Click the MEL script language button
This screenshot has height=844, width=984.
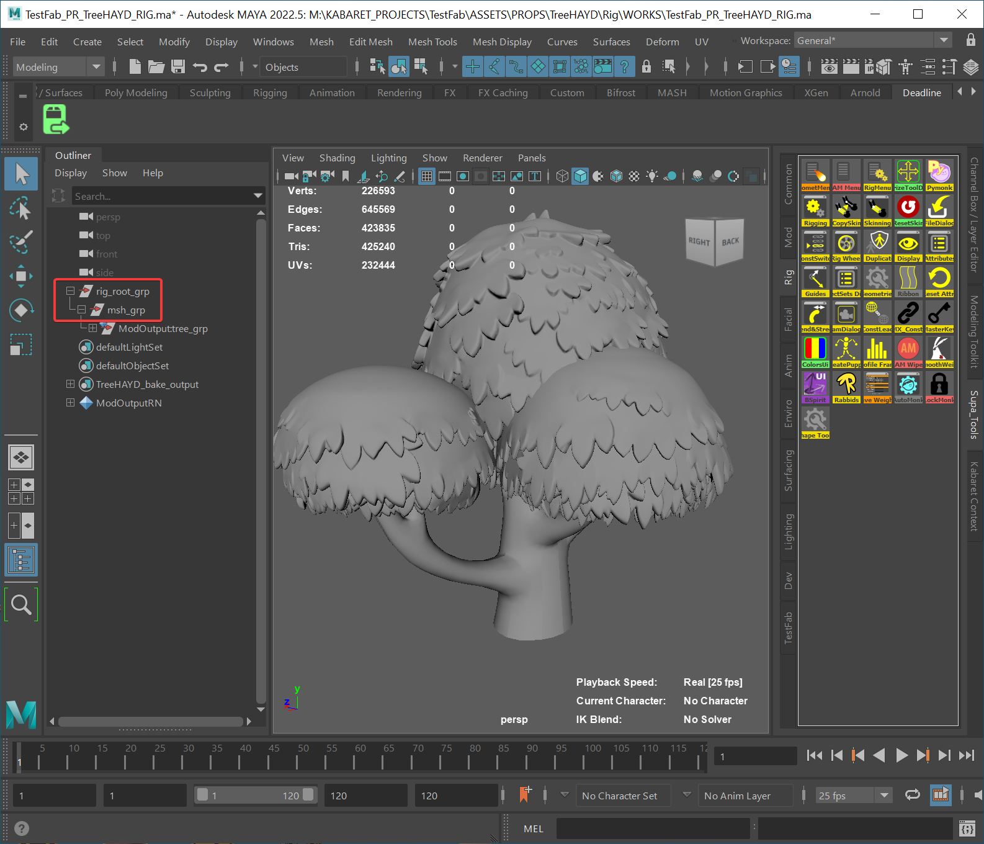pos(533,828)
